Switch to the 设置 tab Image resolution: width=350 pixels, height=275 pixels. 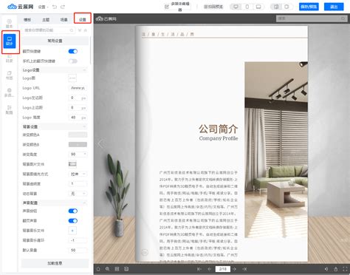[83, 19]
